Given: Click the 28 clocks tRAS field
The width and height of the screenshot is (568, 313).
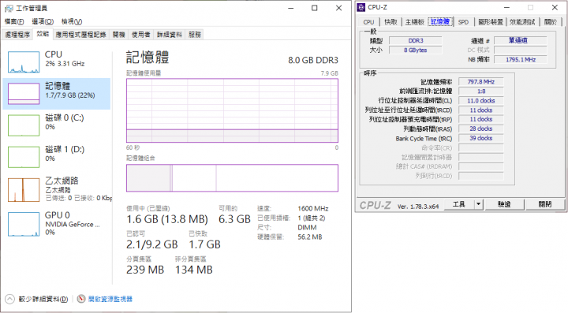Looking at the screenshot, I should click(x=480, y=129).
